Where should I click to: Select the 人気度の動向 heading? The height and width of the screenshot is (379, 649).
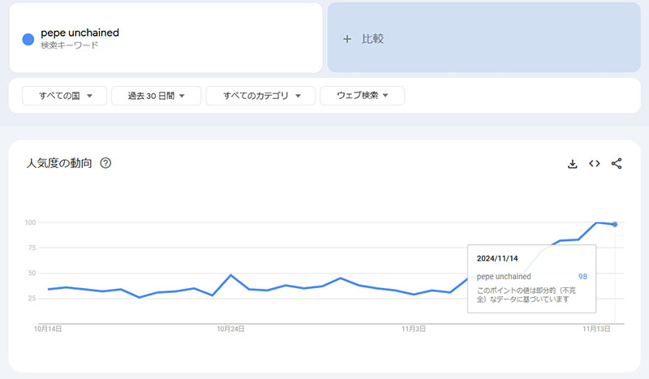(x=59, y=163)
